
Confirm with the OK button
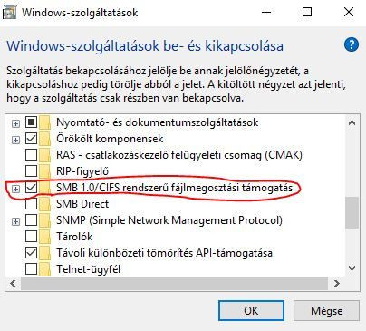(251, 311)
